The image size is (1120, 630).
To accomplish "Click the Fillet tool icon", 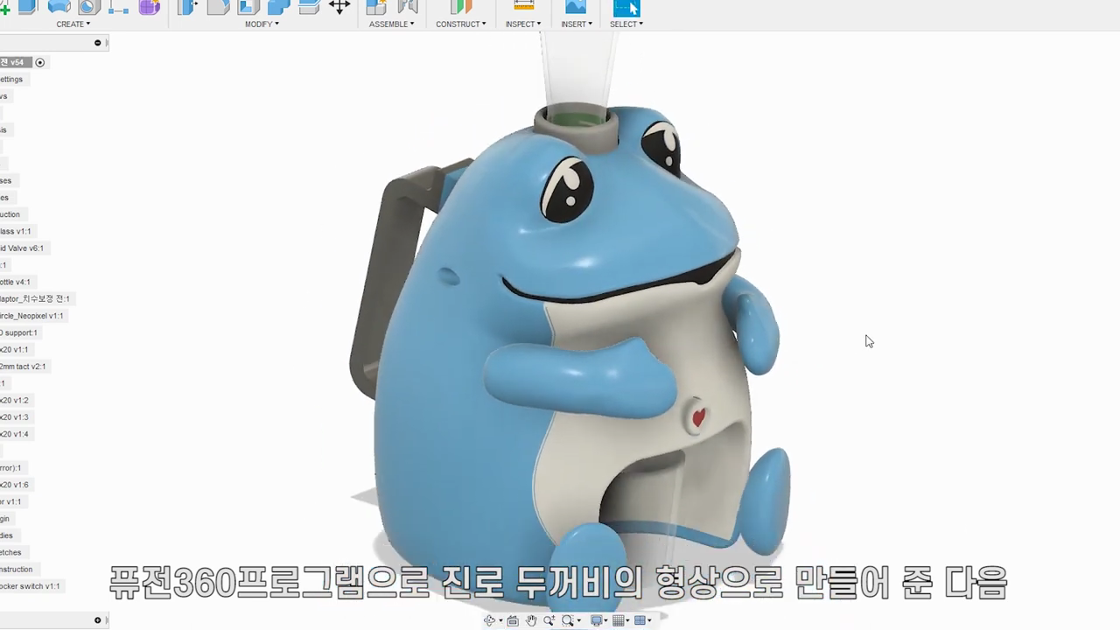I will click(x=218, y=7).
